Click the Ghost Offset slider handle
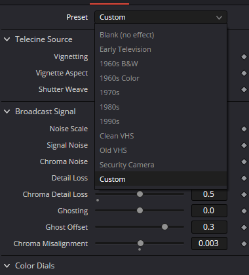 tap(164, 227)
